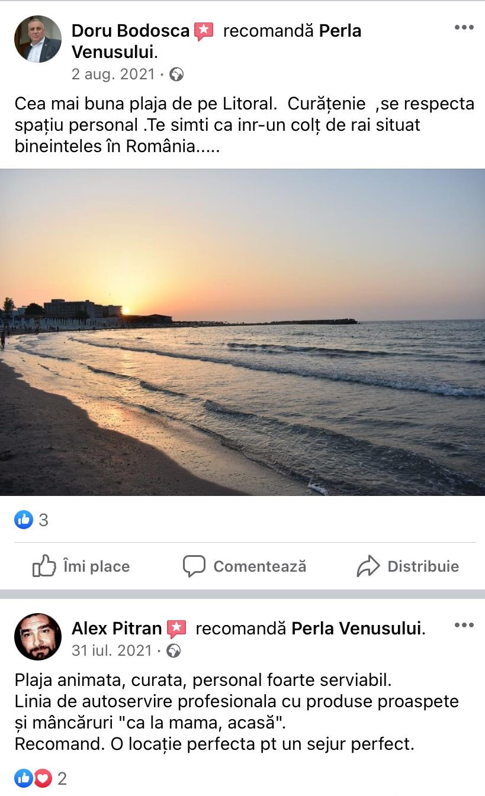
Task: Tap the public globe icon beside 31 iul. 2021
Action: tap(173, 651)
